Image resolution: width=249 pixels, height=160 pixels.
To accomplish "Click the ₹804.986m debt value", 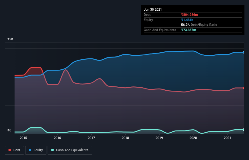I will coord(190,15).
